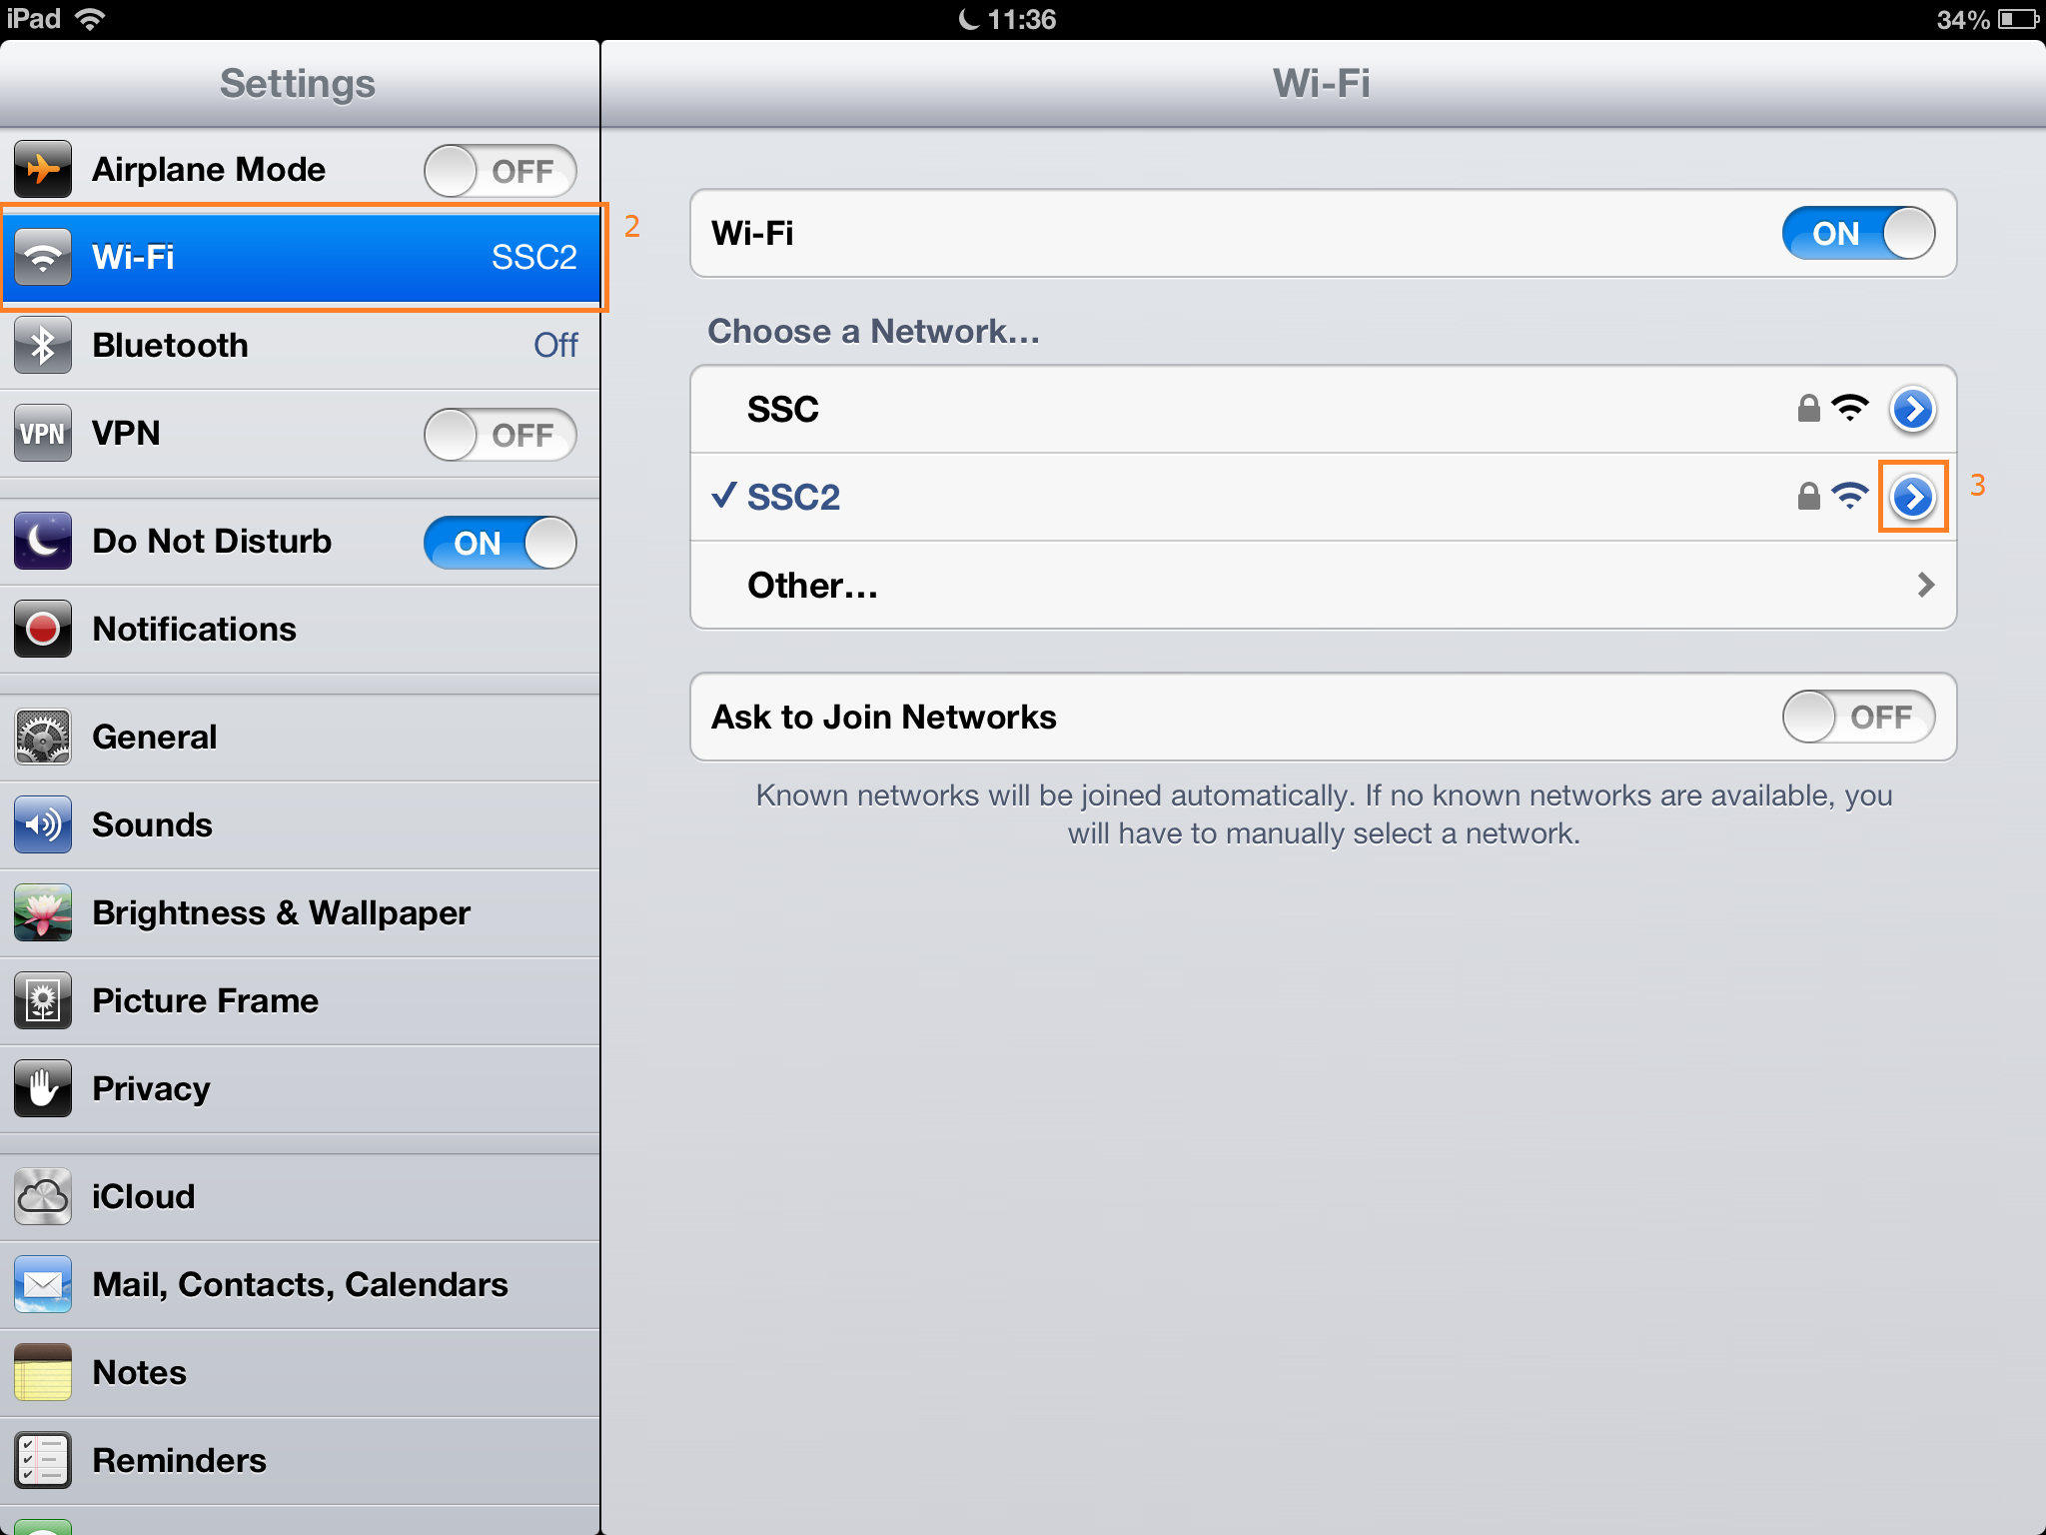Tap the General gear icon
Image resolution: width=2046 pixels, height=1535 pixels.
[x=43, y=737]
